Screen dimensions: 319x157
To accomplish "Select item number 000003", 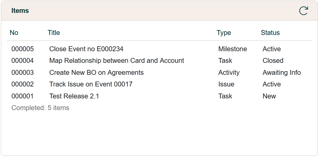I will 22,73.
